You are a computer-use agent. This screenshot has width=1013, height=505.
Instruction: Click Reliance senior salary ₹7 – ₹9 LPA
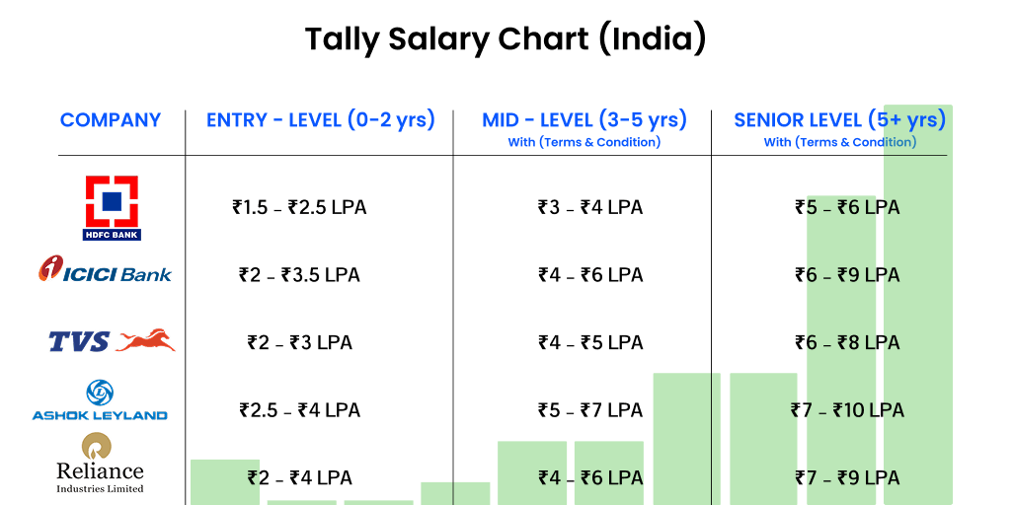847,477
